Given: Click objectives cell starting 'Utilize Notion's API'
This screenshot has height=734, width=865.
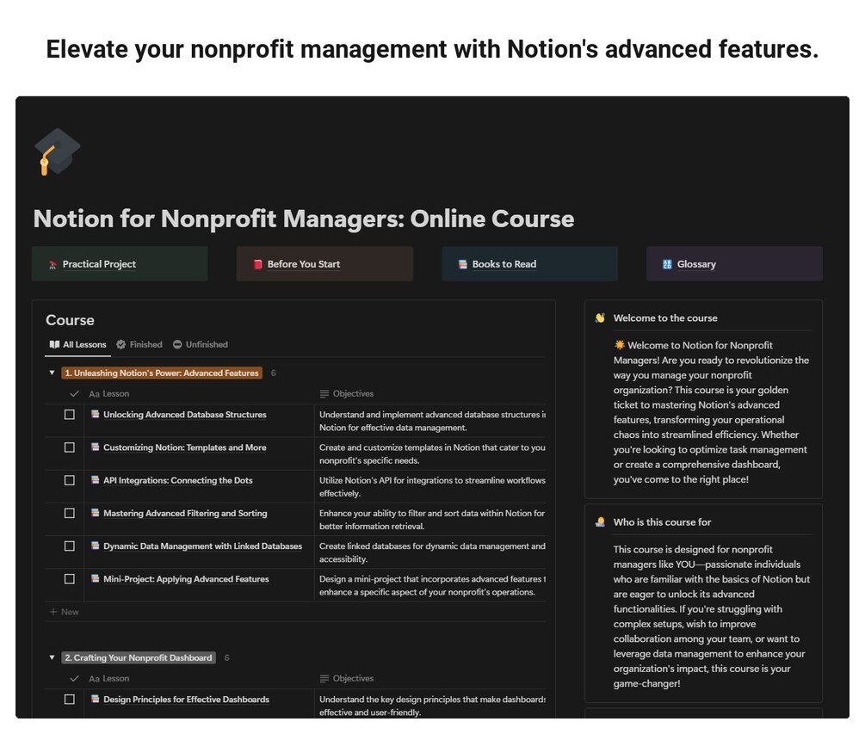Looking at the screenshot, I should click(430, 486).
